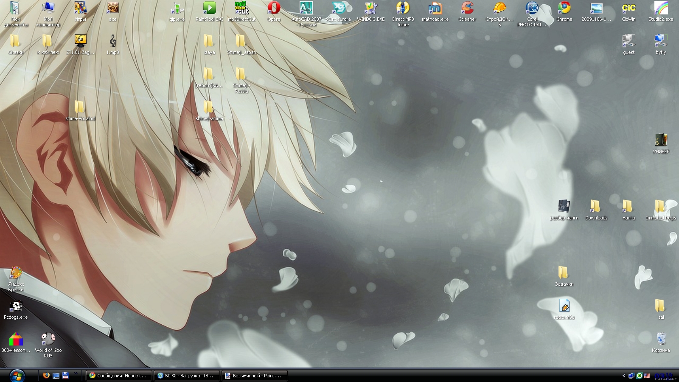Click the Show Desktop quick launch icon

pyautogui.click(x=56, y=375)
